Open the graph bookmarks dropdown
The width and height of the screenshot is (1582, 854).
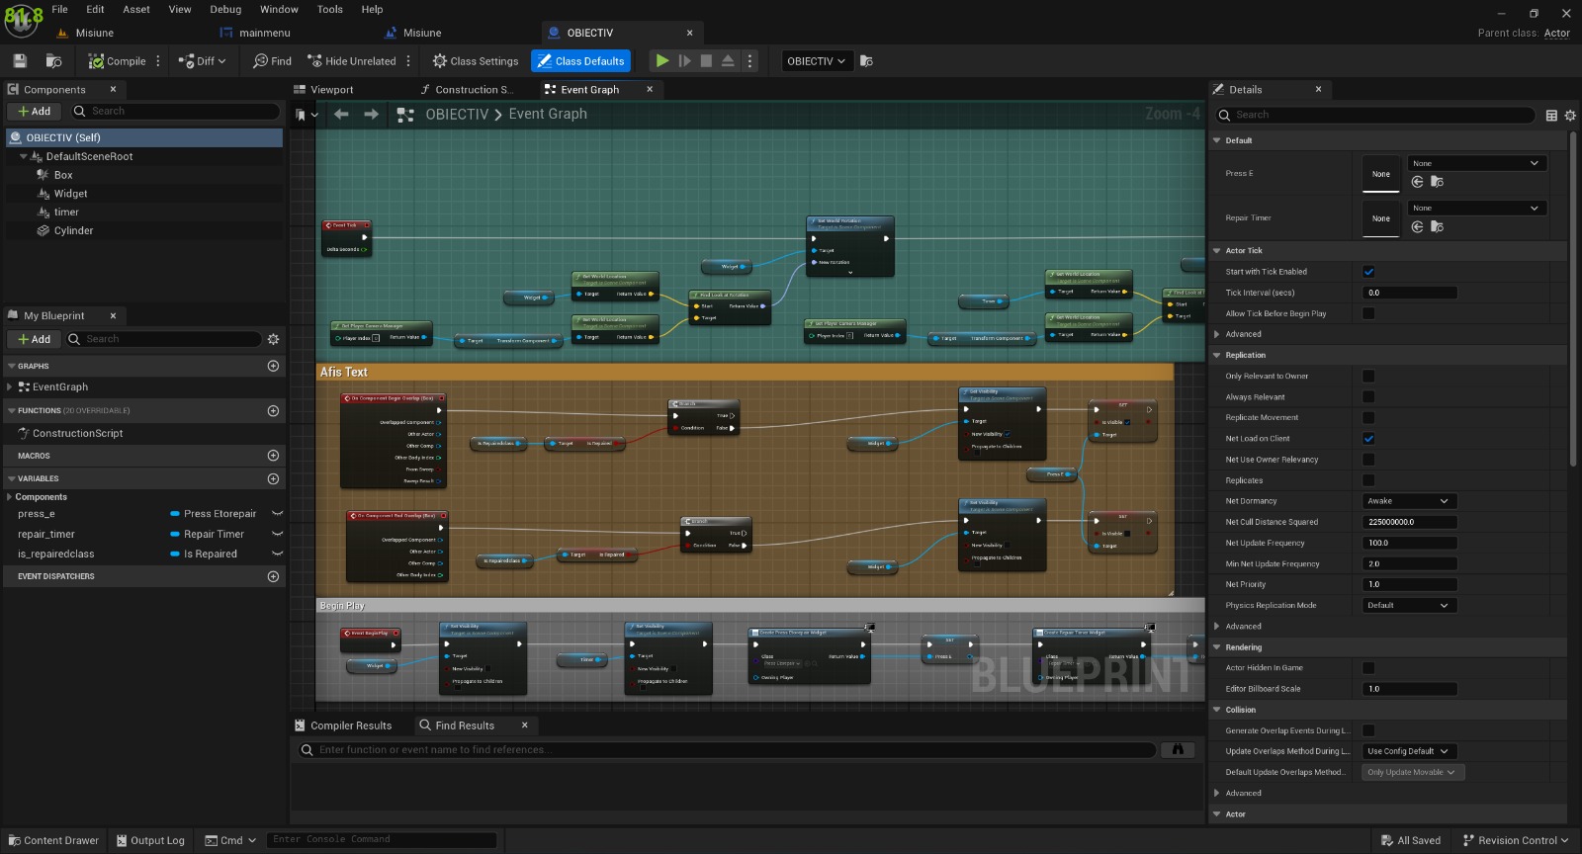tap(307, 115)
